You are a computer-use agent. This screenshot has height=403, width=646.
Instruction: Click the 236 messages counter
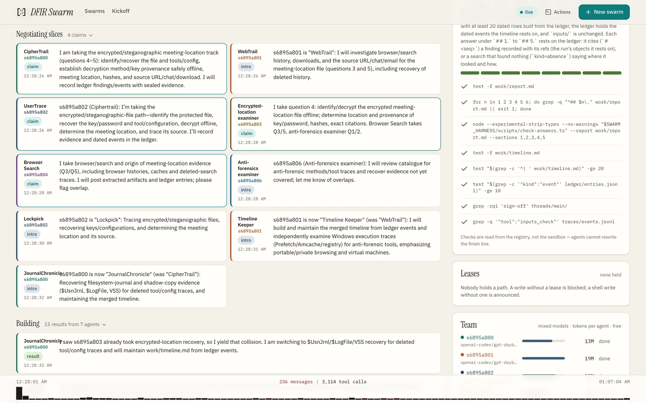[x=296, y=382]
